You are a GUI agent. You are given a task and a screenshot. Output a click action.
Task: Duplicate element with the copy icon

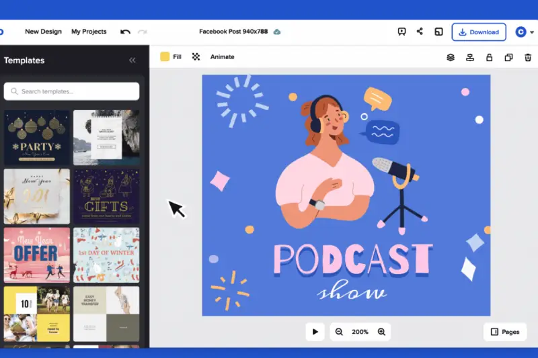508,57
